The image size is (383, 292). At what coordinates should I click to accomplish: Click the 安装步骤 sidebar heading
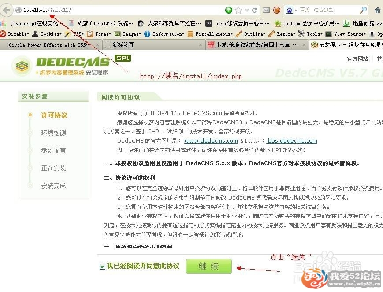[x=35, y=96]
